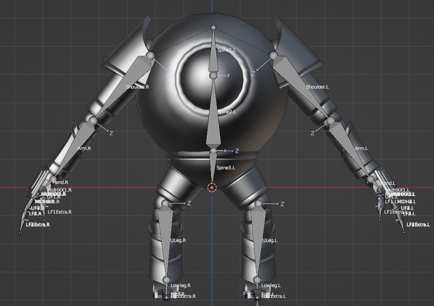
Task: Click the MidHXX1.R label
Action: pyautogui.click(x=59, y=190)
